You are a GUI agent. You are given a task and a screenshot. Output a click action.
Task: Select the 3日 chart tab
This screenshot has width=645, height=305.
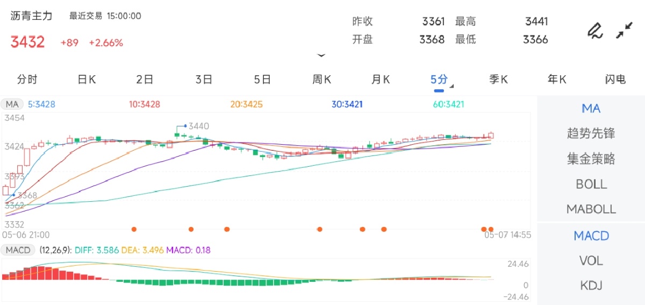pos(204,80)
